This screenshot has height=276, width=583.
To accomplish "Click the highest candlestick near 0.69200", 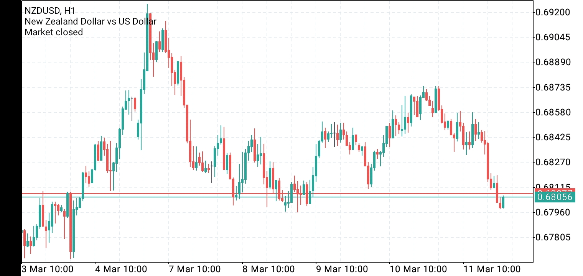I will click(x=147, y=38).
